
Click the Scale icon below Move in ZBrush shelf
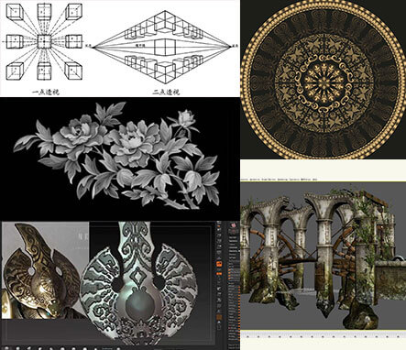pyautogui.click(x=219, y=300)
